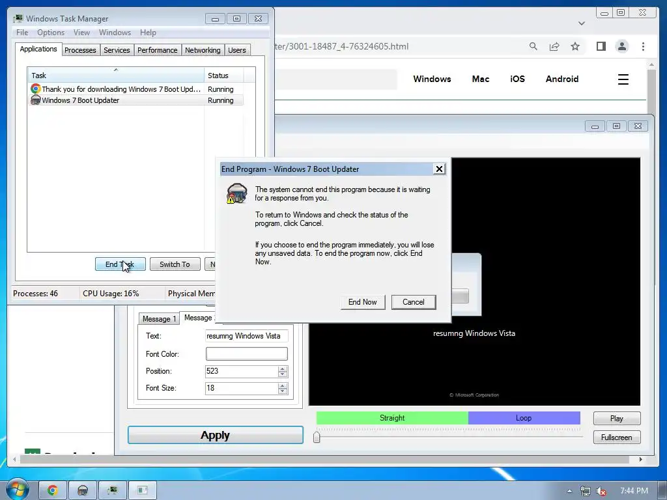Click the URL in Chrome address bar
This screenshot has width=667, height=500.
pyautogui.click(x=342, y=46)
